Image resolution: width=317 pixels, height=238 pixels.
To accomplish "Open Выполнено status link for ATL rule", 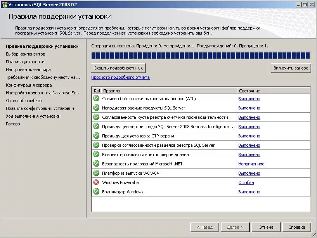I will coord(249,99).
